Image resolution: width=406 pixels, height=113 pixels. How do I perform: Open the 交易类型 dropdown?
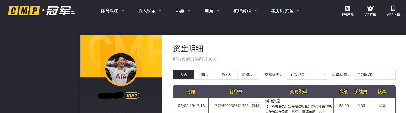pos(307,75)
